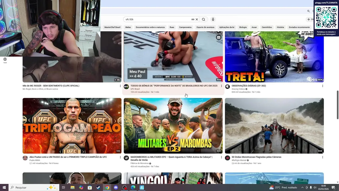Image resolution: width=339 pixels, height=191 pixels.
Task: Click the UFC Brasil channel name
Action: 135,89
